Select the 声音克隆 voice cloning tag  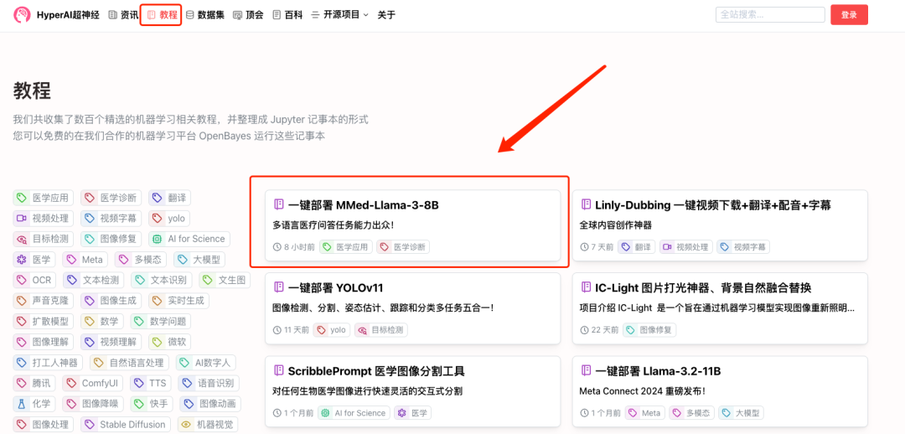pos(44,301)
